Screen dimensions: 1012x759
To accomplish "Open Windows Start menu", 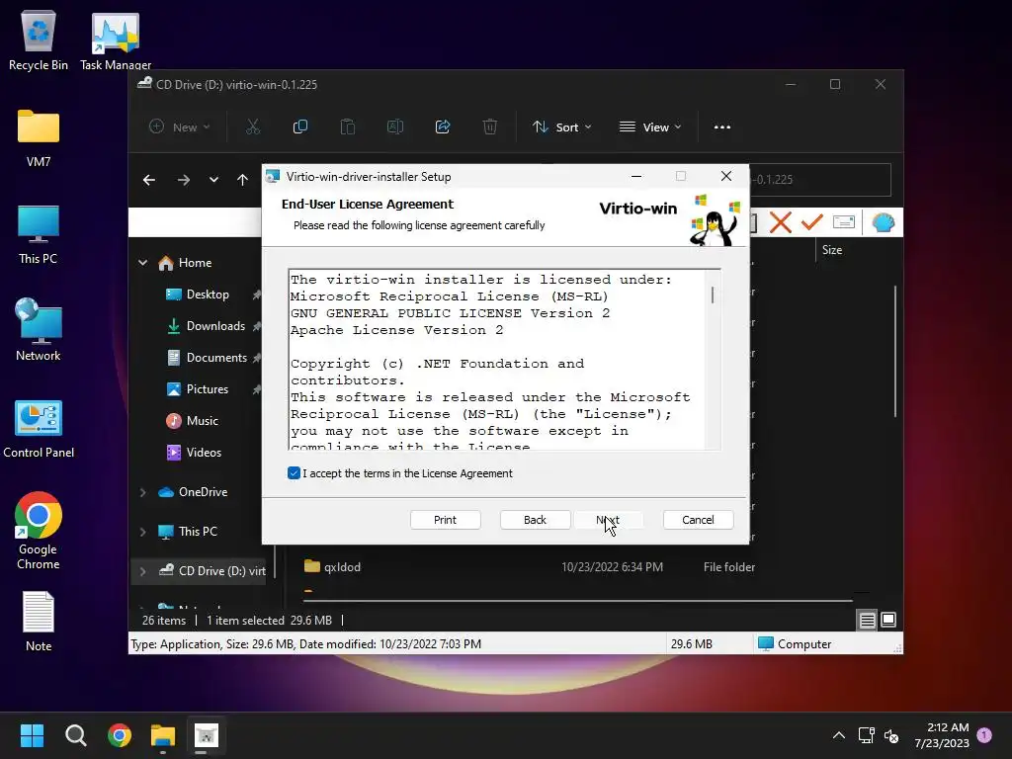I will 32,735.
